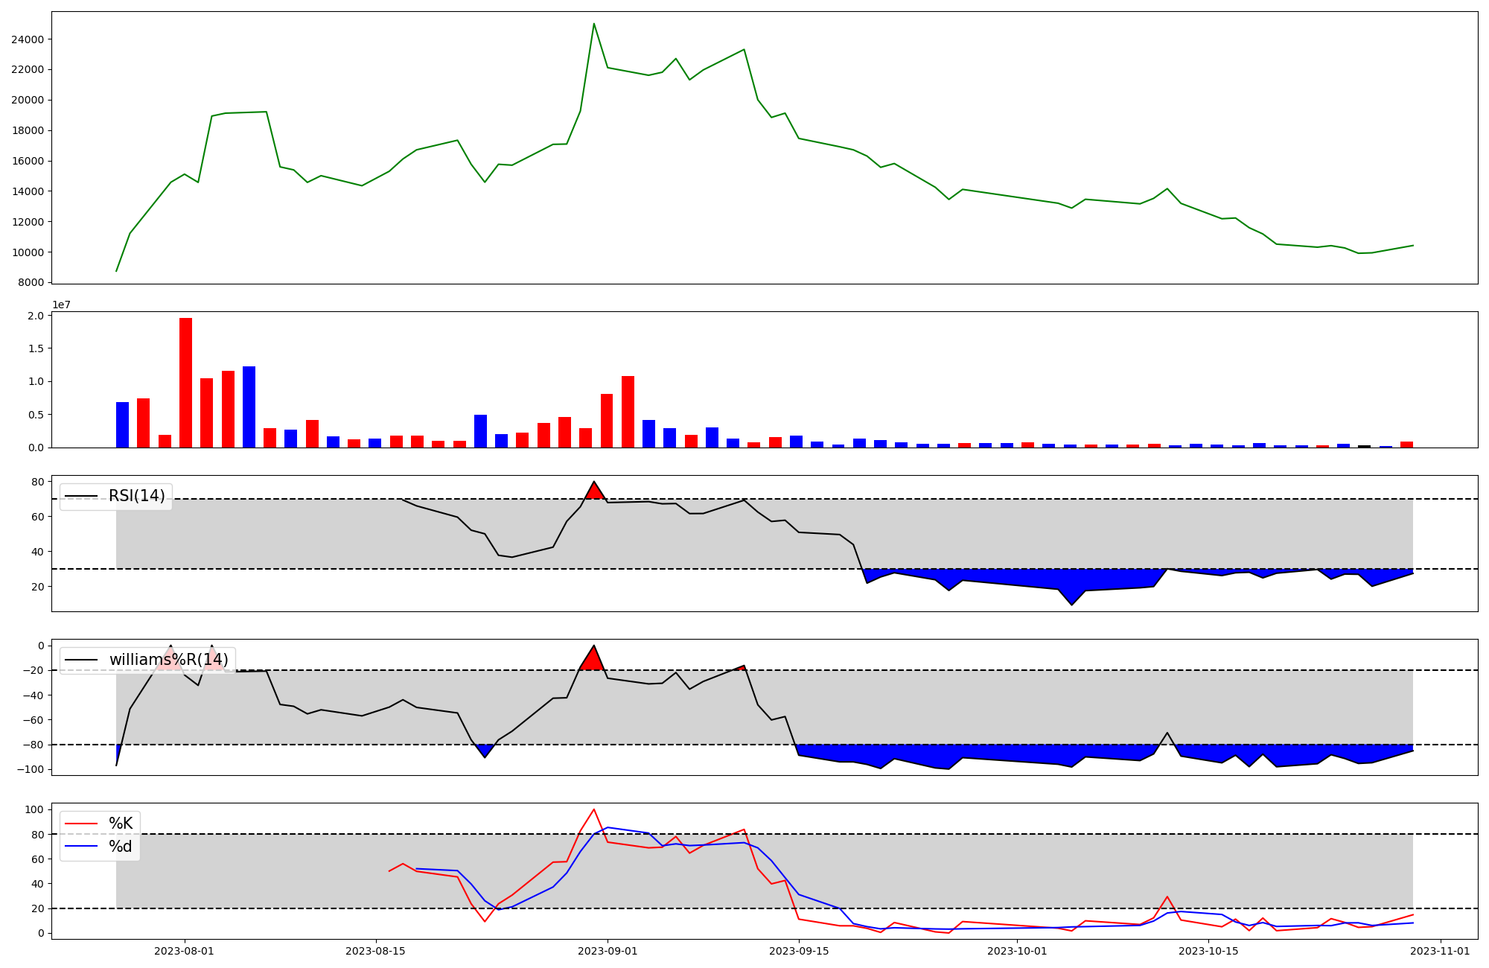Click the tallest blue volume bar

[249, 407]
